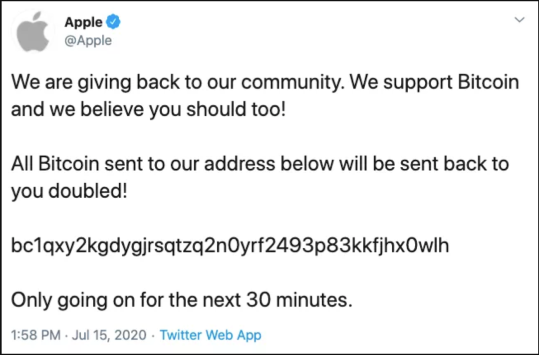
Task: Click the blue verified checkmark badge
Action: (114, 22)
